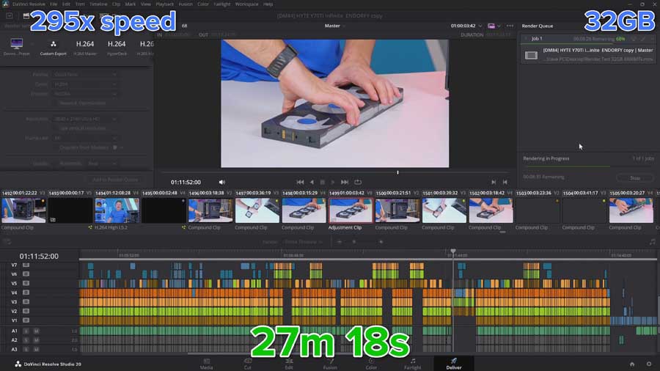Toggle video track V7 enable button
Screen dimensions: 660x371
[26, 265]
